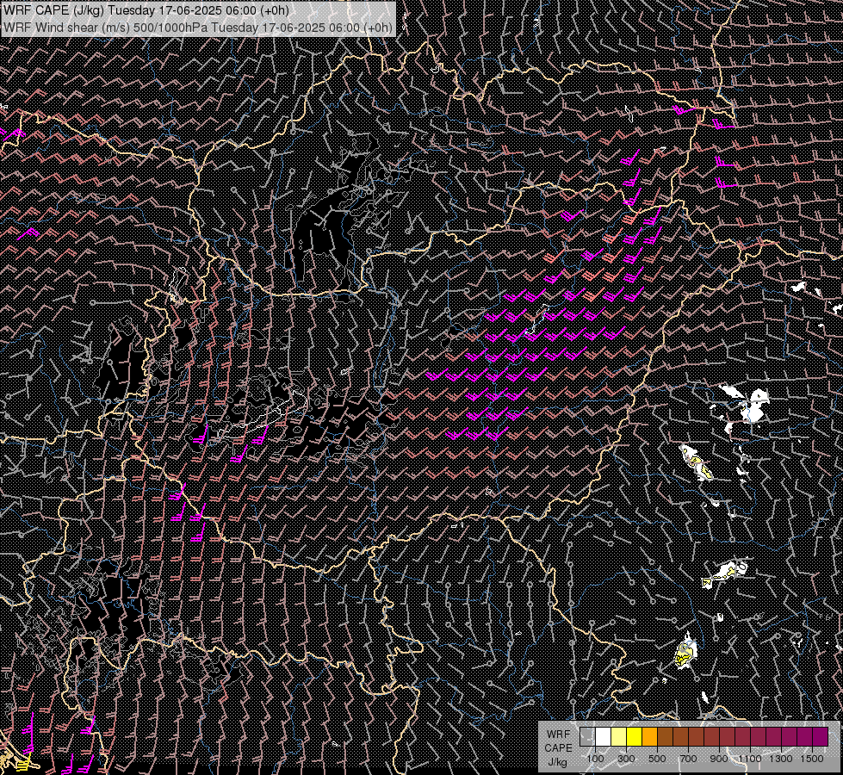Click the WRF CAPE title line
Image resolution: width=843 pixels, height=775 pixels.
click(x=146, y=10)
